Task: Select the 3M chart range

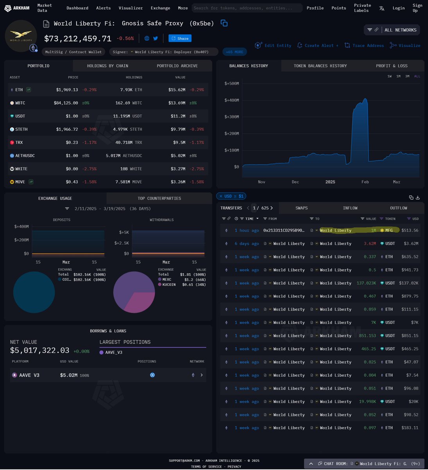Action: click(x=407, y=76)
